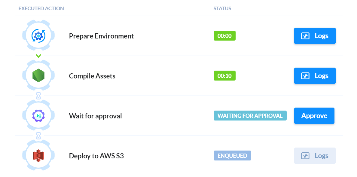Image resolution: width=357 pixels, height=177 pixels.
Task: Click the EXECUTED ACTION column header
Action: [x=41, y=9]
